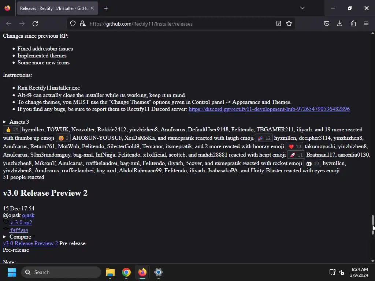Viewport: 375px width, 281px height.
Task: Click eyes reaction with count 10
Action: coord(312,164)
